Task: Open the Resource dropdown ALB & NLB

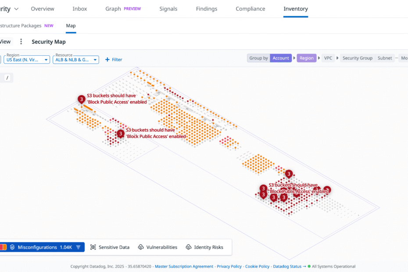Action: pos(76,60)
